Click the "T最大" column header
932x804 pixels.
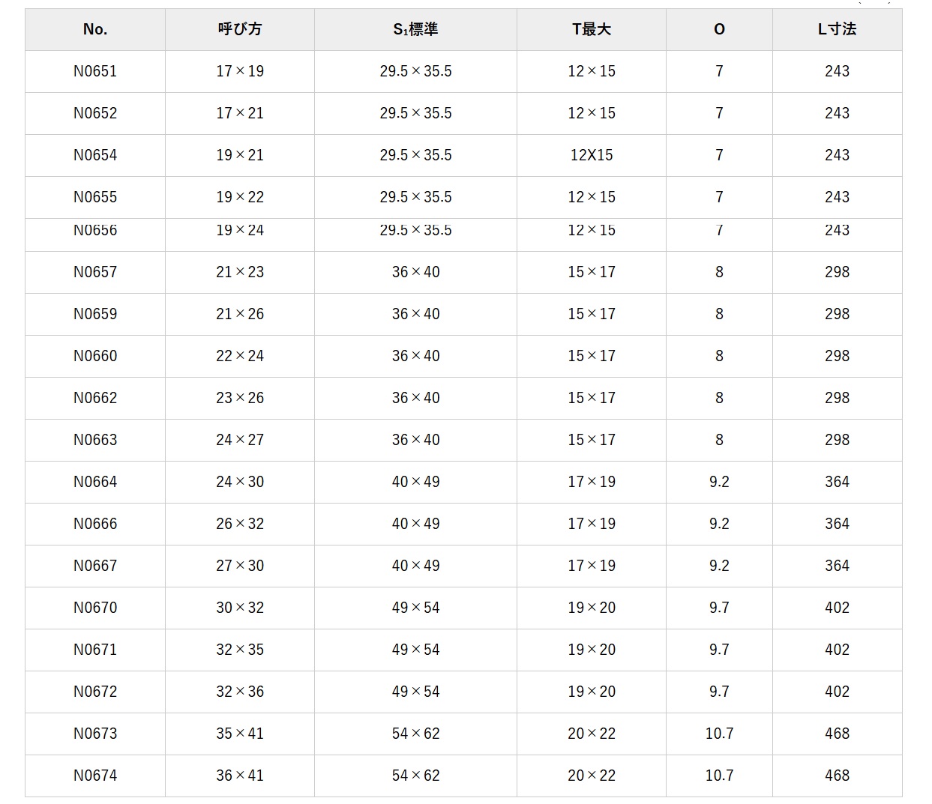click(x=592, y=29)
